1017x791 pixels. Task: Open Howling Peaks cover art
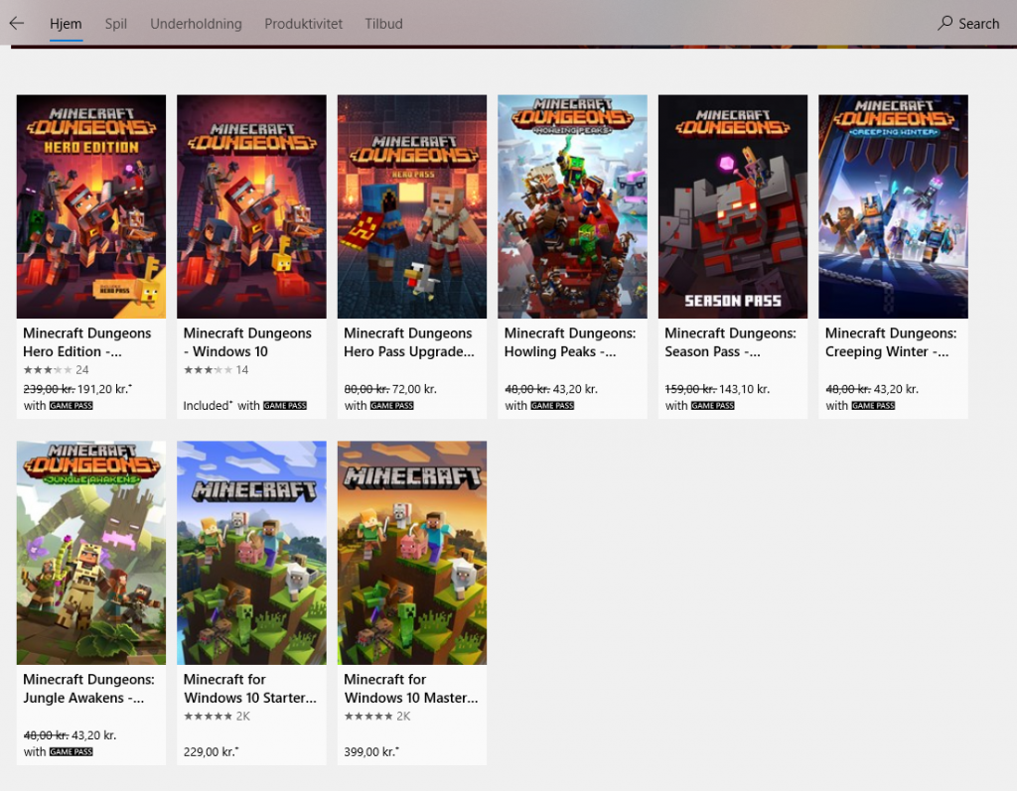point(573,206)
